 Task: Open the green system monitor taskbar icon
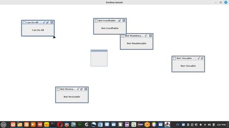tap(80, 124)
